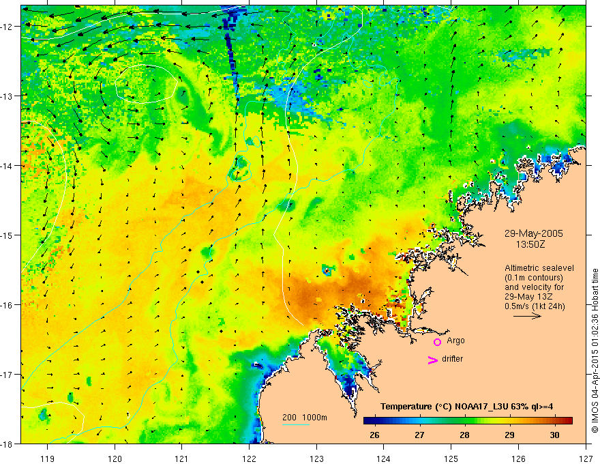Click the longitude axis label 124
Image resolution: width=600 pixels, height=464 pixels.
384,459
